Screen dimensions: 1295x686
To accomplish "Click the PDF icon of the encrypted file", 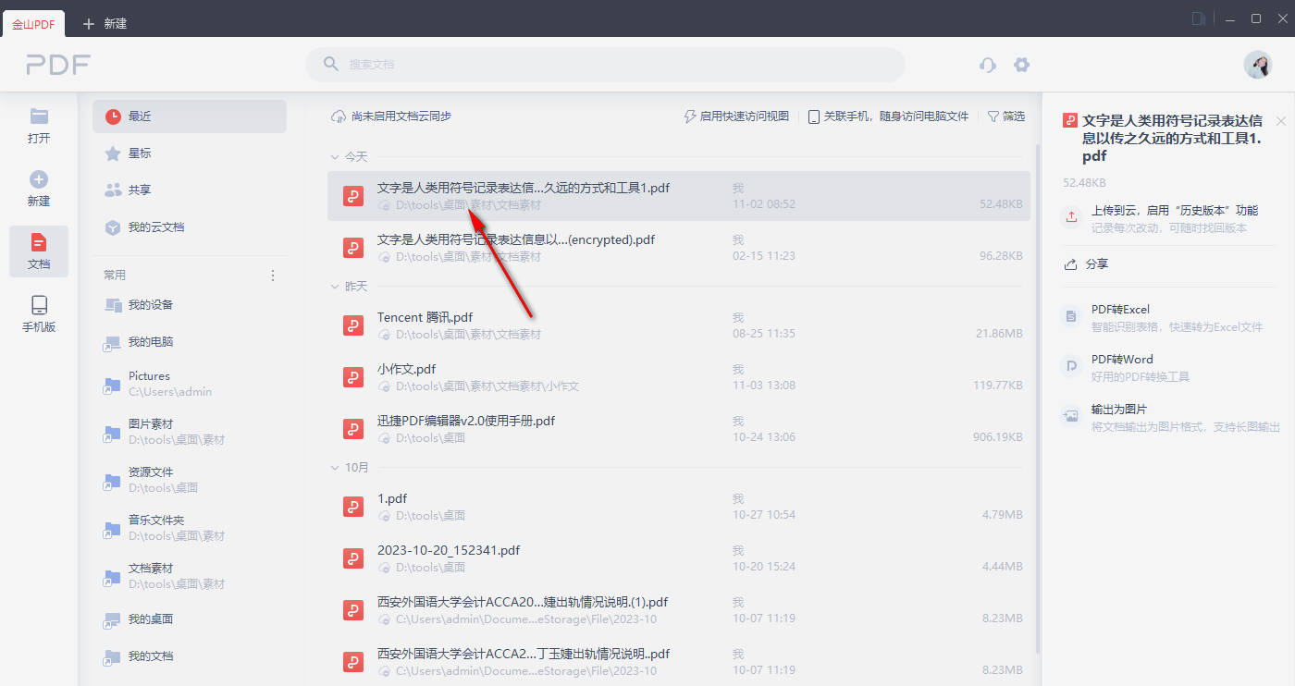I will pos(352,248).
